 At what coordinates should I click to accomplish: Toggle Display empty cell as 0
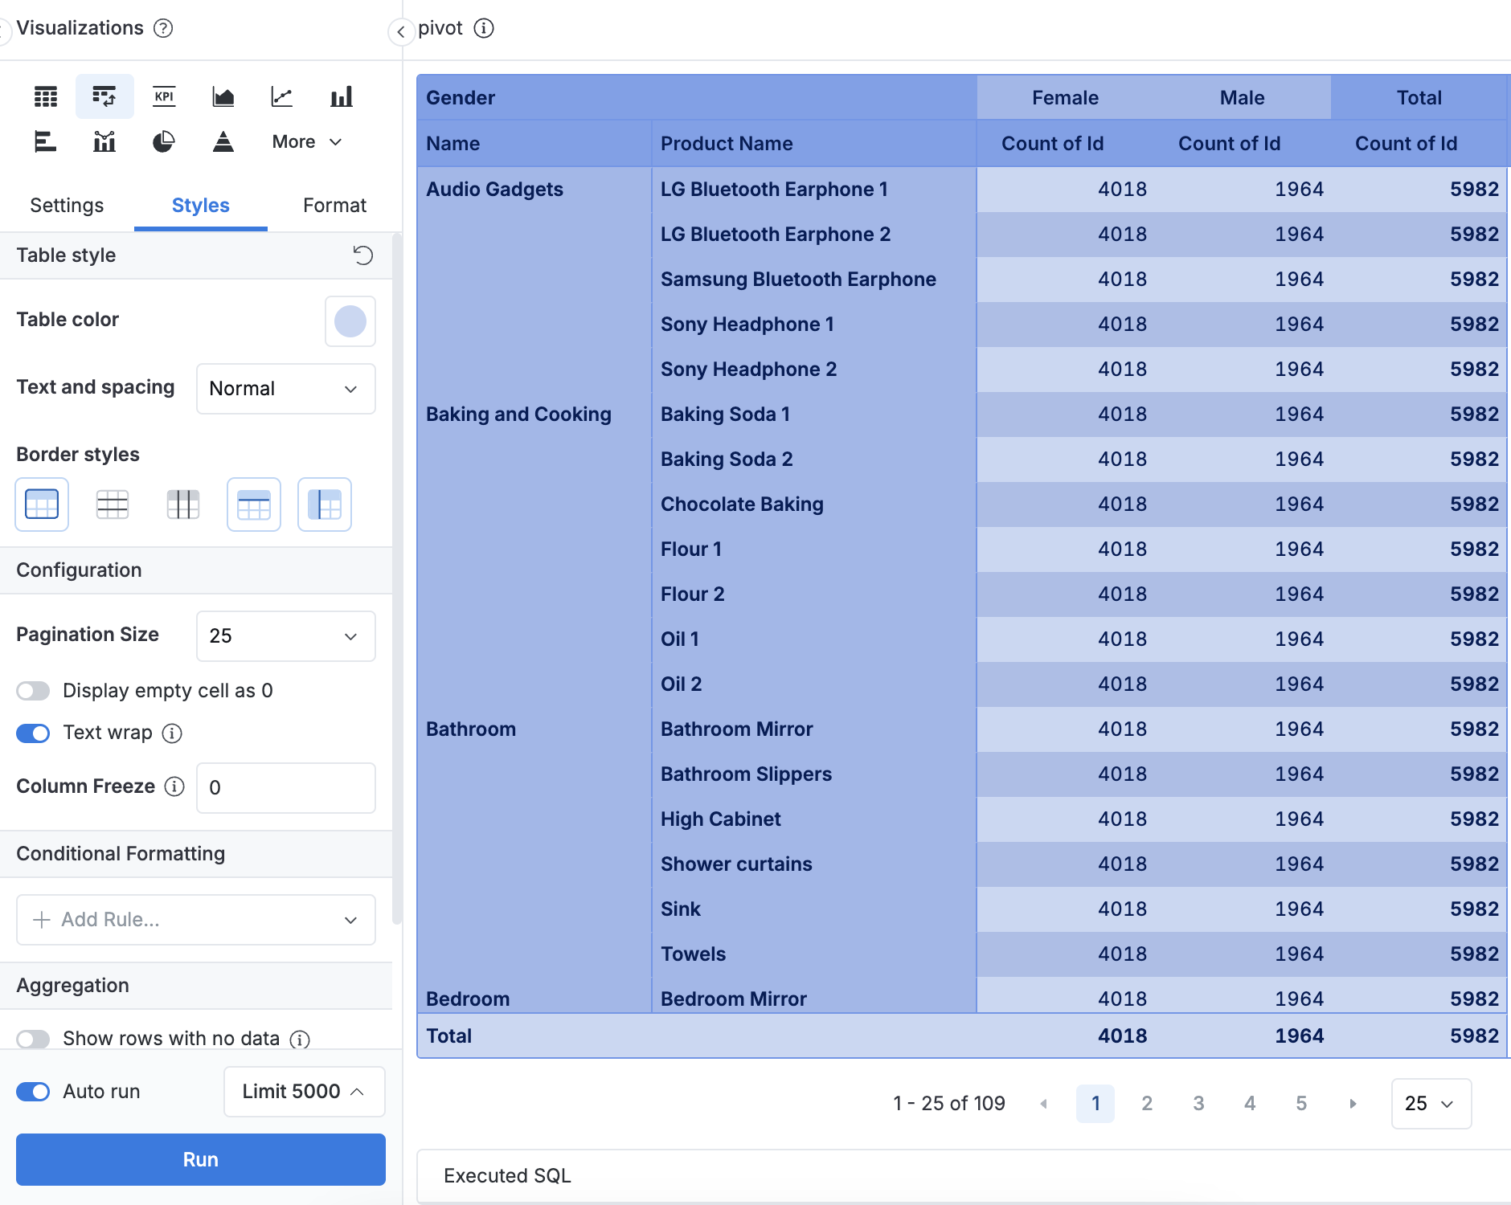pos(33,691)
